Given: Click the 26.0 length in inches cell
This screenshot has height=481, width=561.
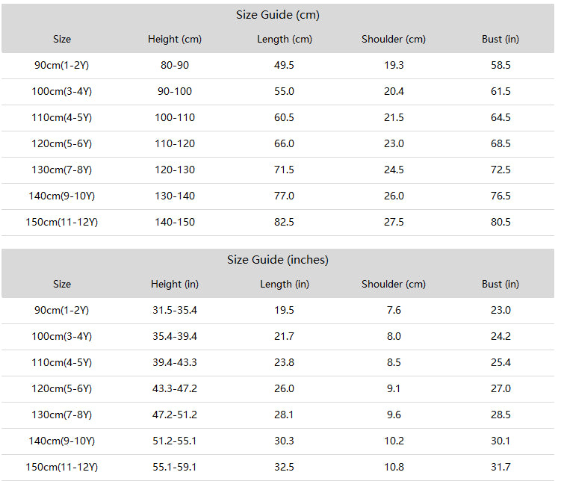Looking at the screenshot, I should [284, 388].
